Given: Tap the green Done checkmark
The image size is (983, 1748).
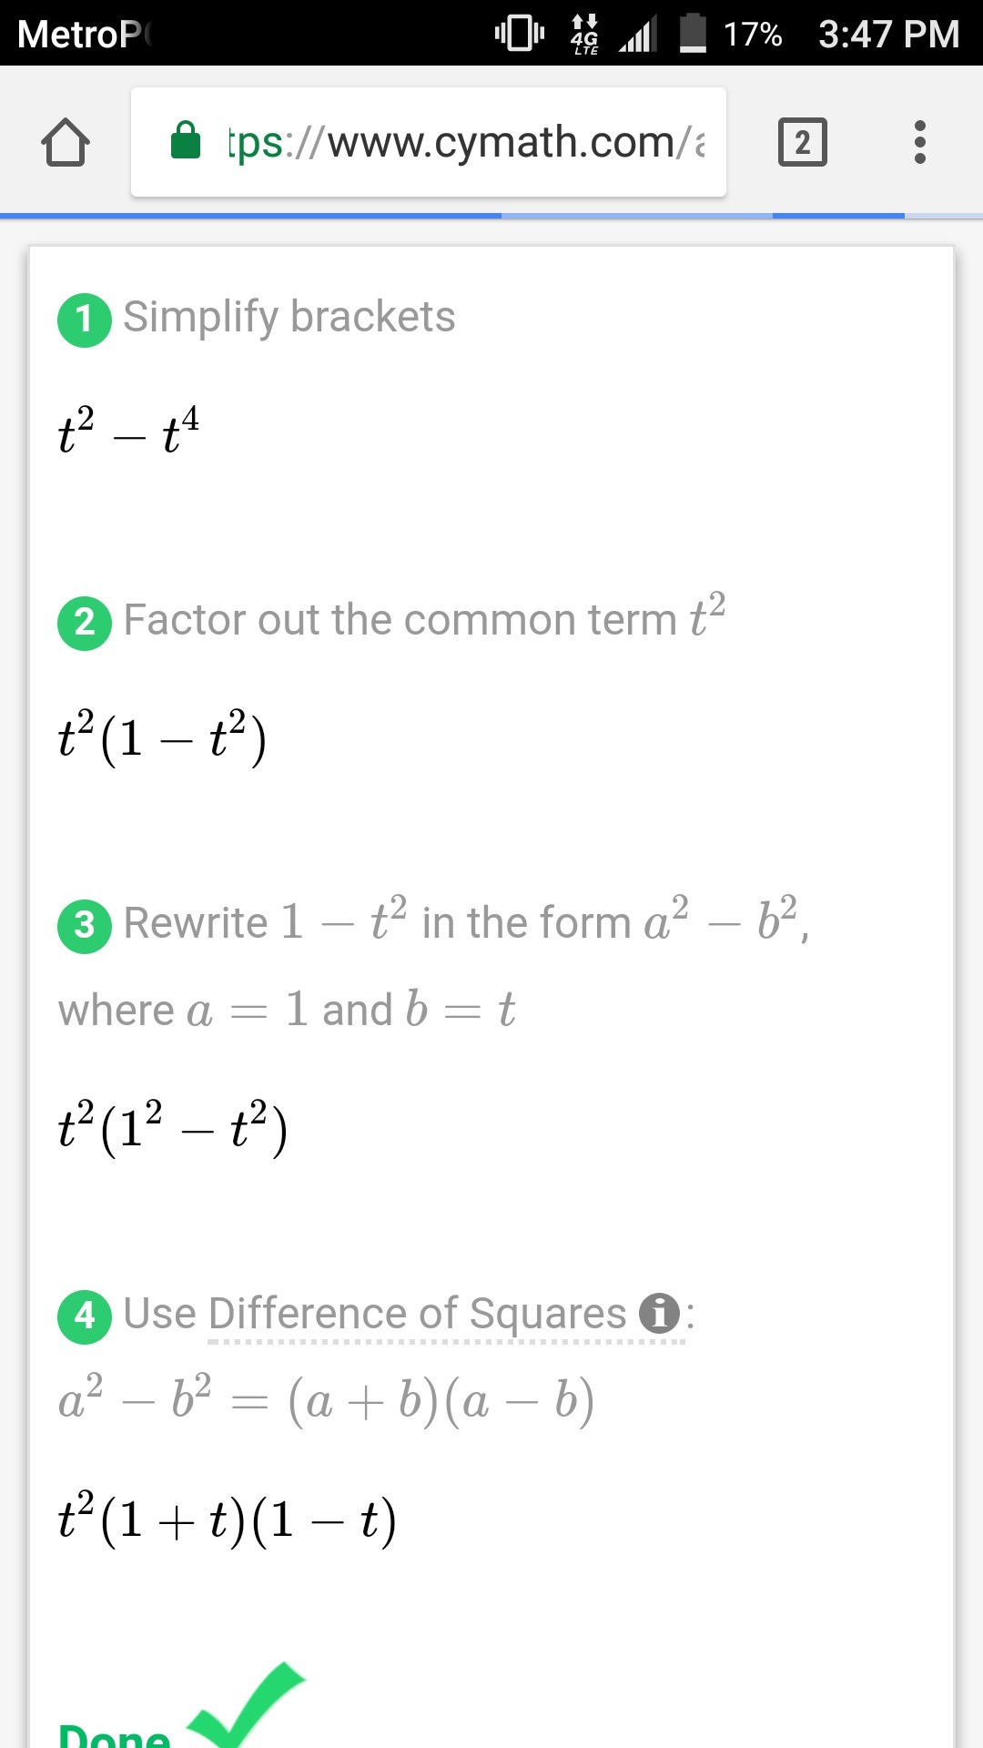Looking at the screenshot, I should pos(246,1702).
